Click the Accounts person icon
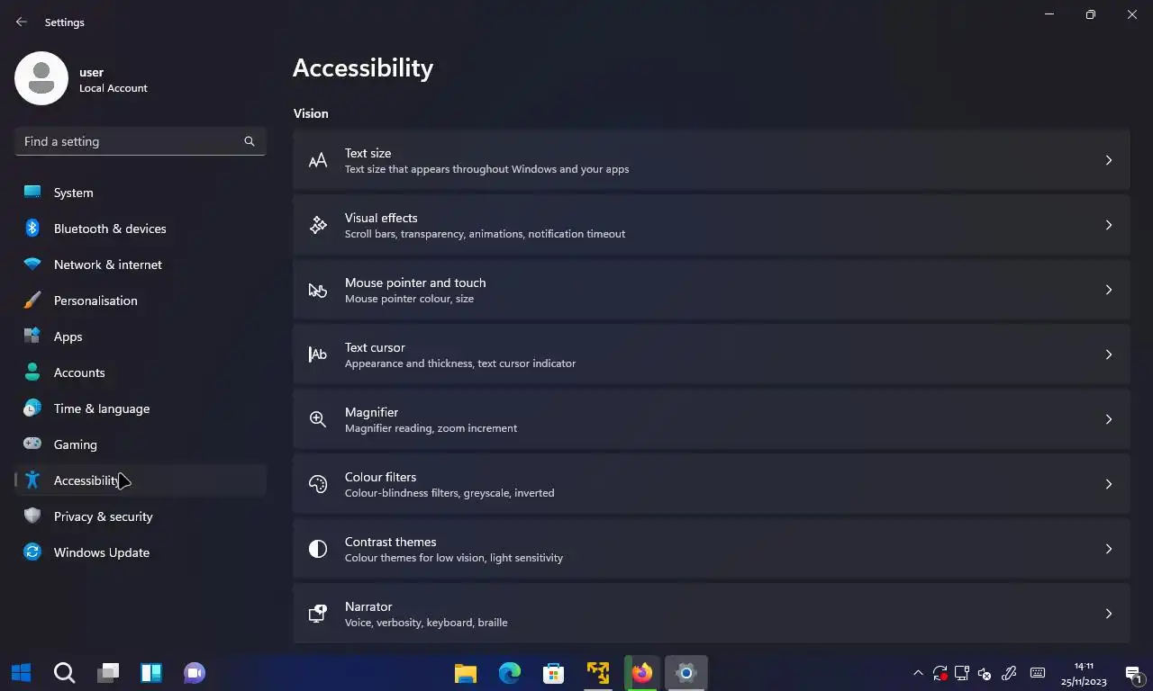Screen dimensions: 1153x691 tap(32, 372)
